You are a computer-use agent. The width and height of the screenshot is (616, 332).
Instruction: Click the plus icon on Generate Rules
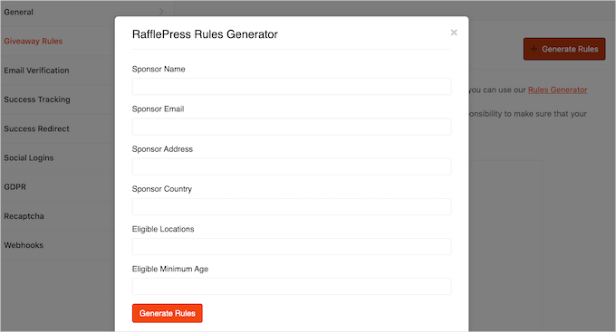coord(534,49)
